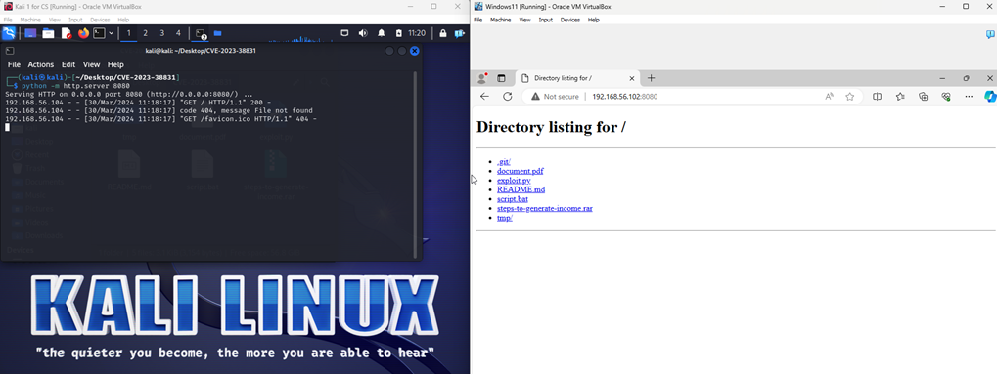Refresh the page in Edge

pos(508,97)
